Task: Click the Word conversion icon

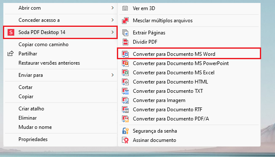Action: [125, 54]
